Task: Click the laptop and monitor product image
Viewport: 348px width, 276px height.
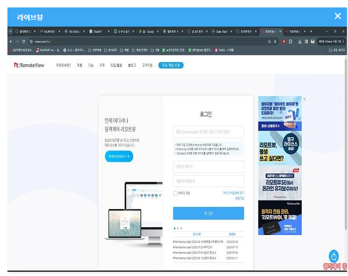Action: point(134,213)
